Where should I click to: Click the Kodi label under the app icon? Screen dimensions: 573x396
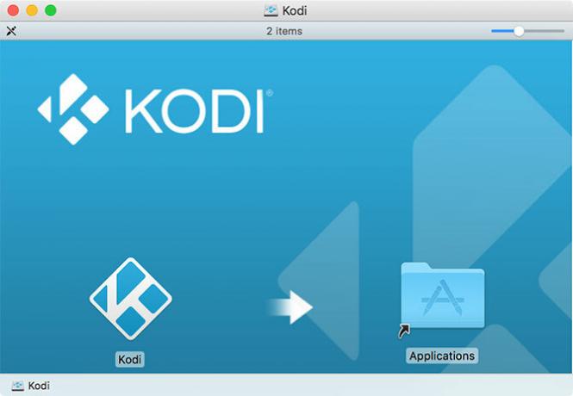(x=130, y=360)
